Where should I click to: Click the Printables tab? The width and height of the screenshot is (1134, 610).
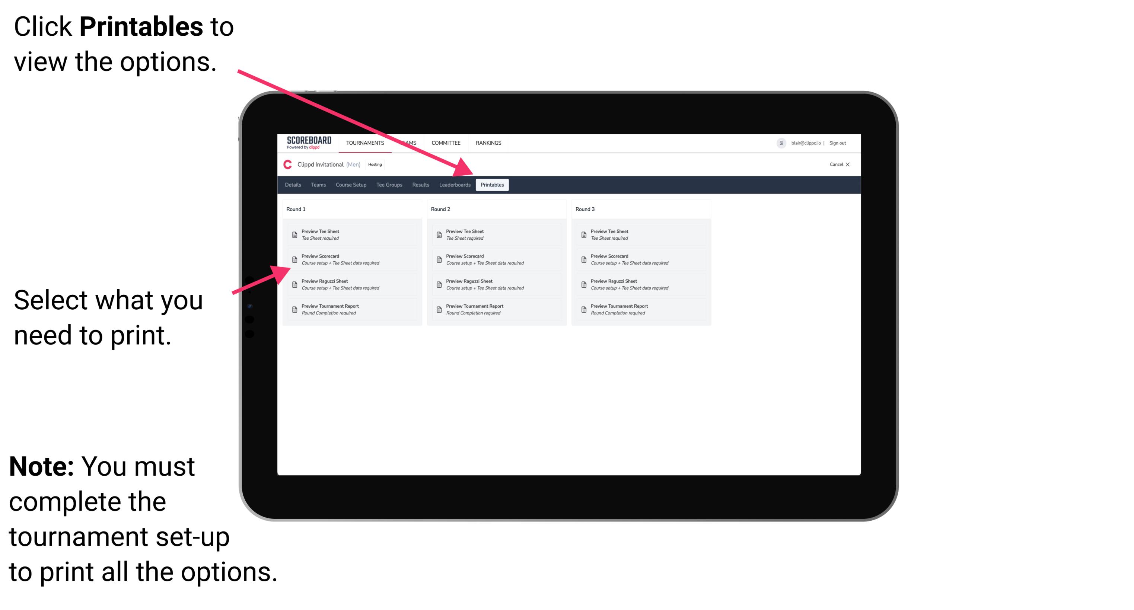point(491,185)
